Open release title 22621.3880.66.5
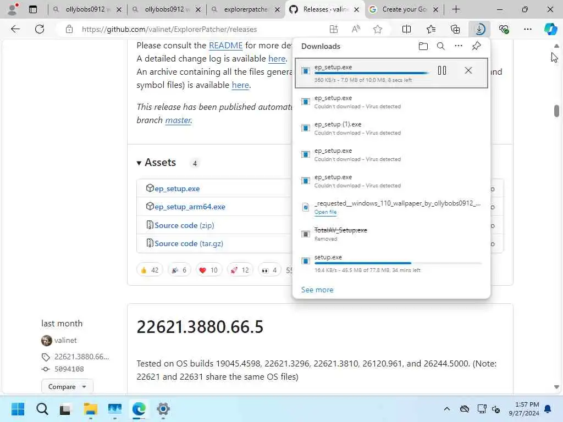 pos(200,326)
